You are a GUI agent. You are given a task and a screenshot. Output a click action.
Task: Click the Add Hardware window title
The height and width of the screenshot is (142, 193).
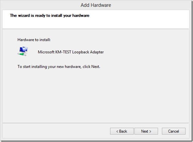tap(96, 5)
